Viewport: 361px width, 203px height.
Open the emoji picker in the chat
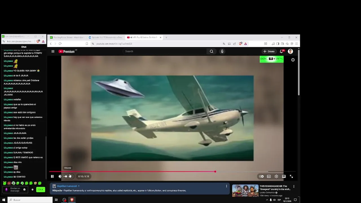point(24,189)
